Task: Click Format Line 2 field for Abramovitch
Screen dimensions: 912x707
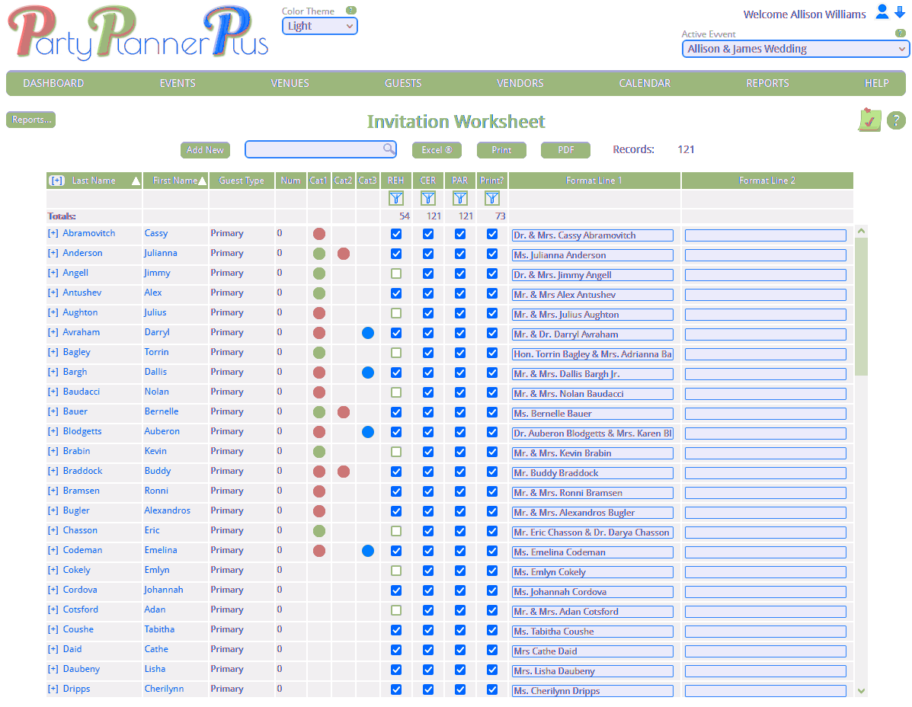Action: tap(765, 235)
